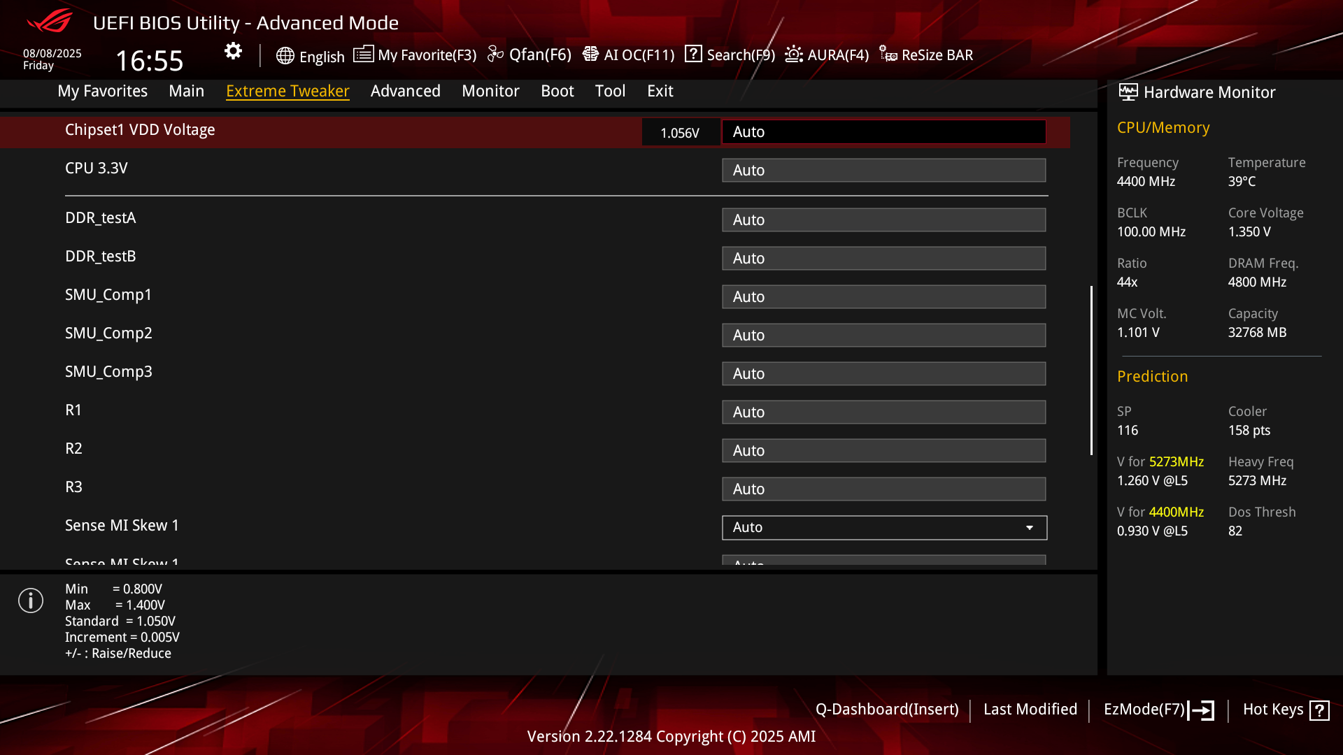This screenshot has height=755, width=1343.
Task: Click the SMU_Comp1 value field
Action: click(884, 296)
